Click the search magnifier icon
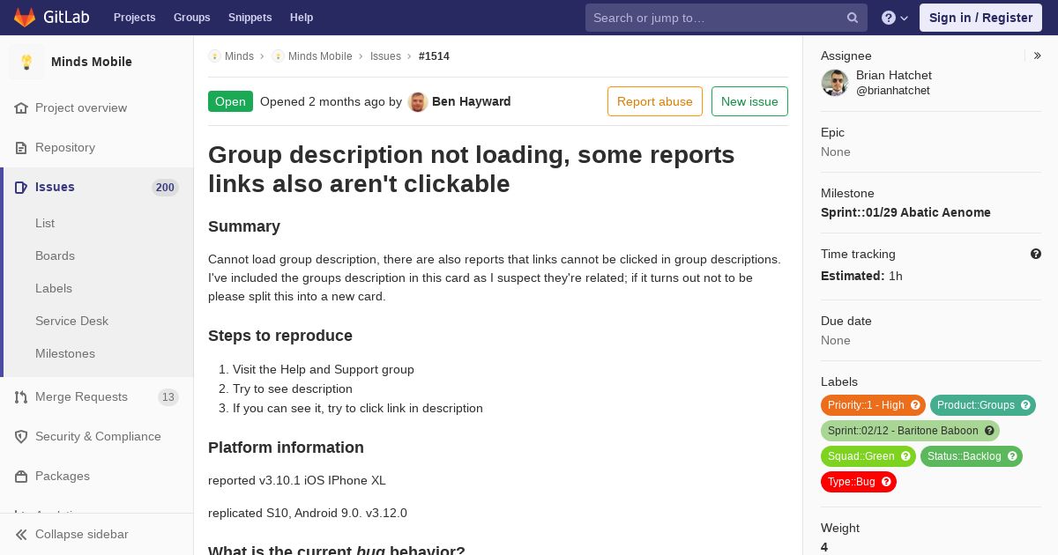 click(x=853, y=18)
